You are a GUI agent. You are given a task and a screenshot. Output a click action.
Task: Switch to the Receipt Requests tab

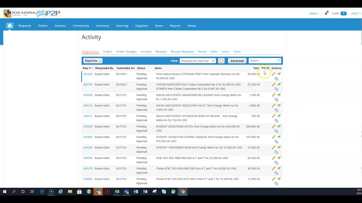pyautogui.click(x=182, y=52)
